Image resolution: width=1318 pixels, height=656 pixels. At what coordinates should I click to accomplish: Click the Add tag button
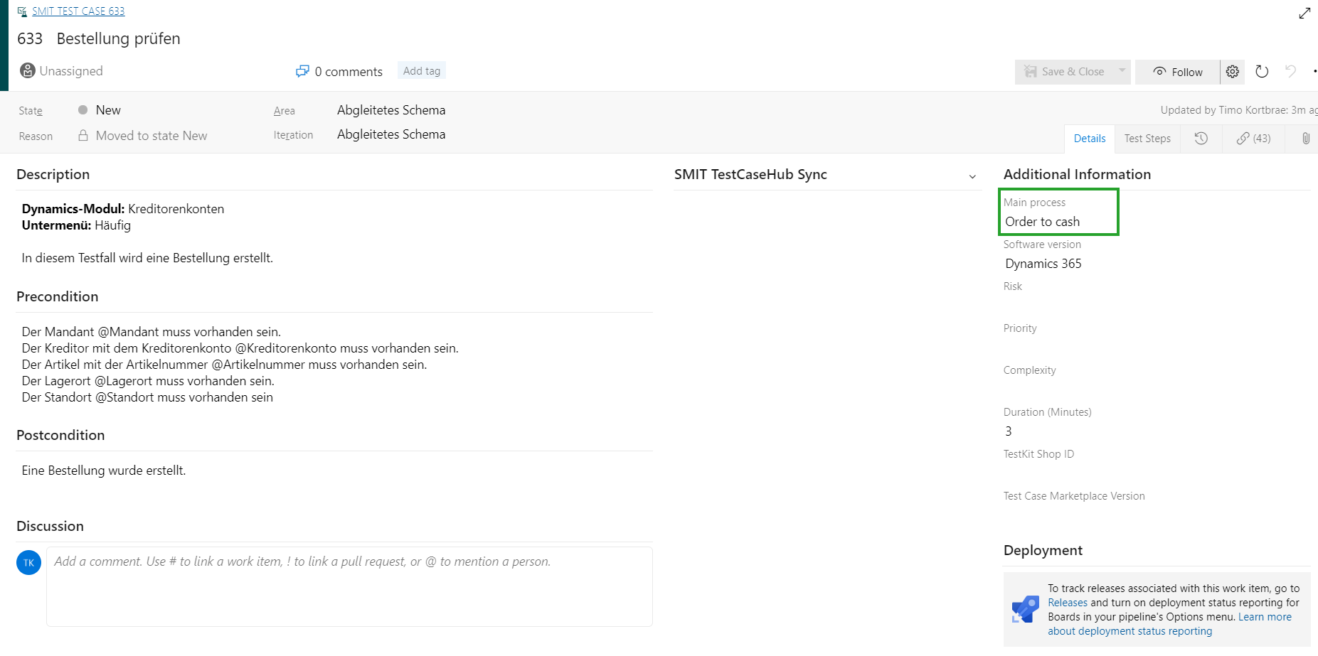tap(421, 71)
